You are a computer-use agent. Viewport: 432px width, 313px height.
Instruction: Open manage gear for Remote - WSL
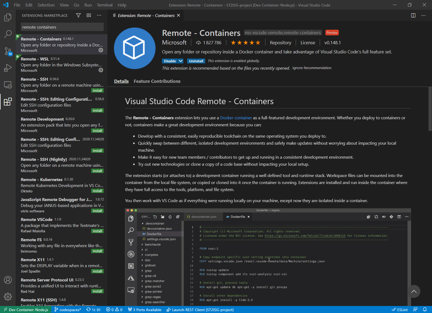click(x=101, y=70)
